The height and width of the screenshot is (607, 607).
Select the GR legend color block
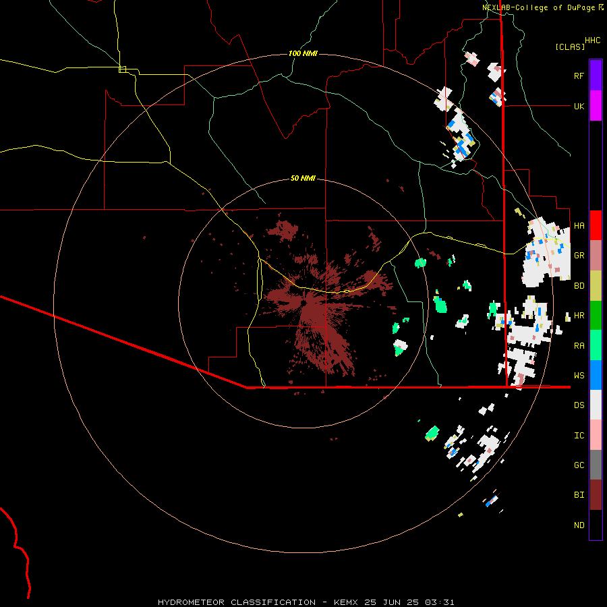(596, 256)
